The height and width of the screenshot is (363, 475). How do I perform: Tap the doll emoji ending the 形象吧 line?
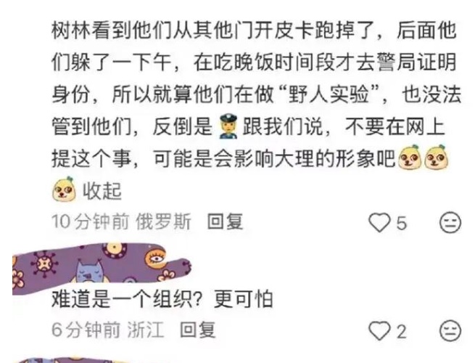[x=436, y=157]
